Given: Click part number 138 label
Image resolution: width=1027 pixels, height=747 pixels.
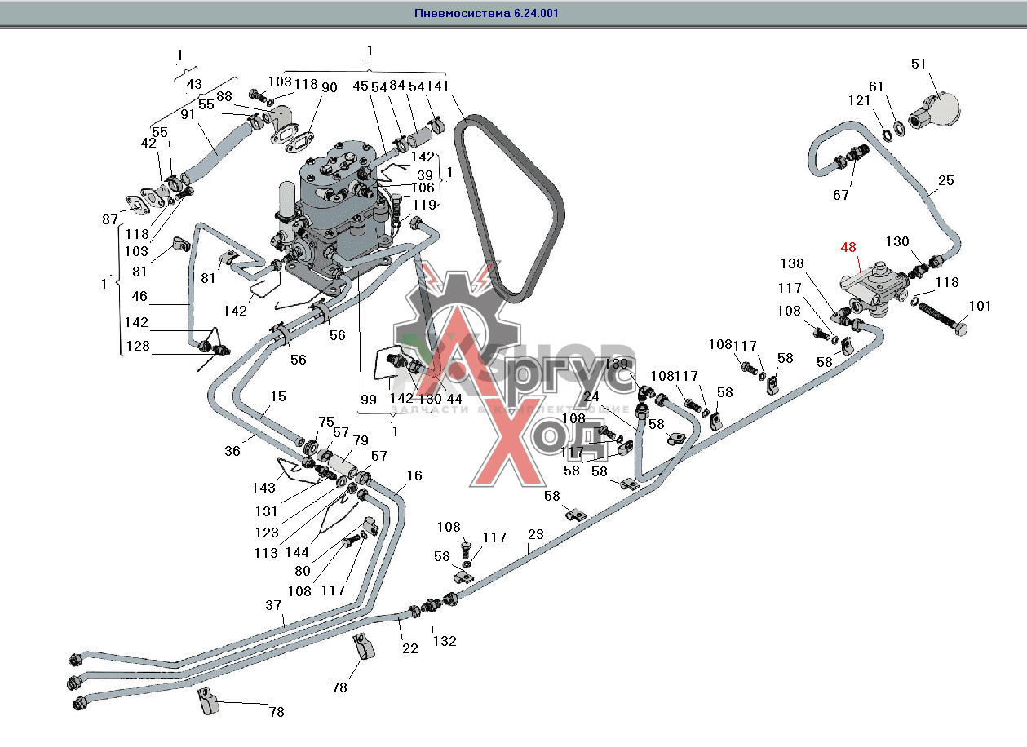Looking at the screenshot, I should pyautogui.click(x=791, y=264).
